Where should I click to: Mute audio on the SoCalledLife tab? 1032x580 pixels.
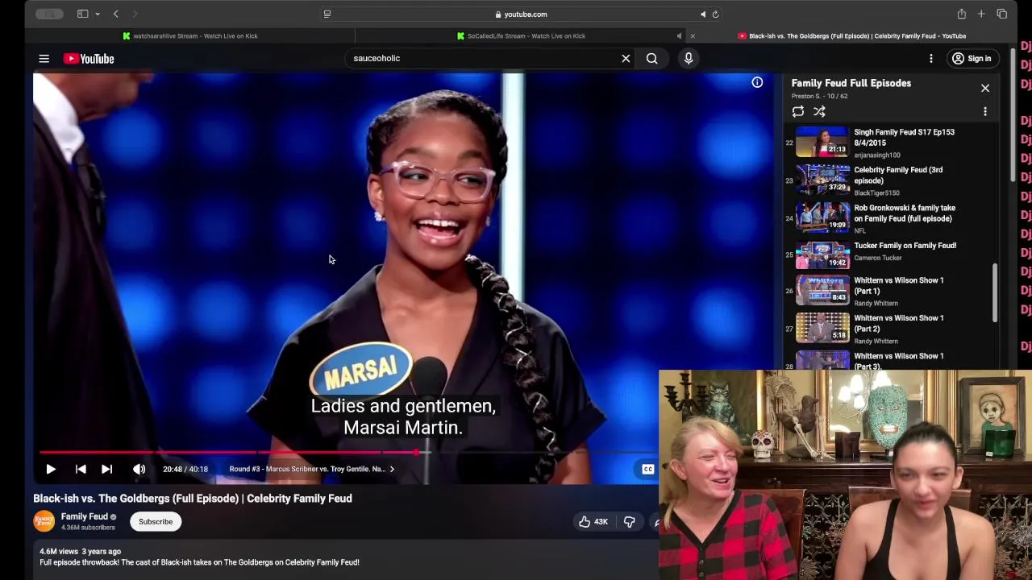coord(679,35)
